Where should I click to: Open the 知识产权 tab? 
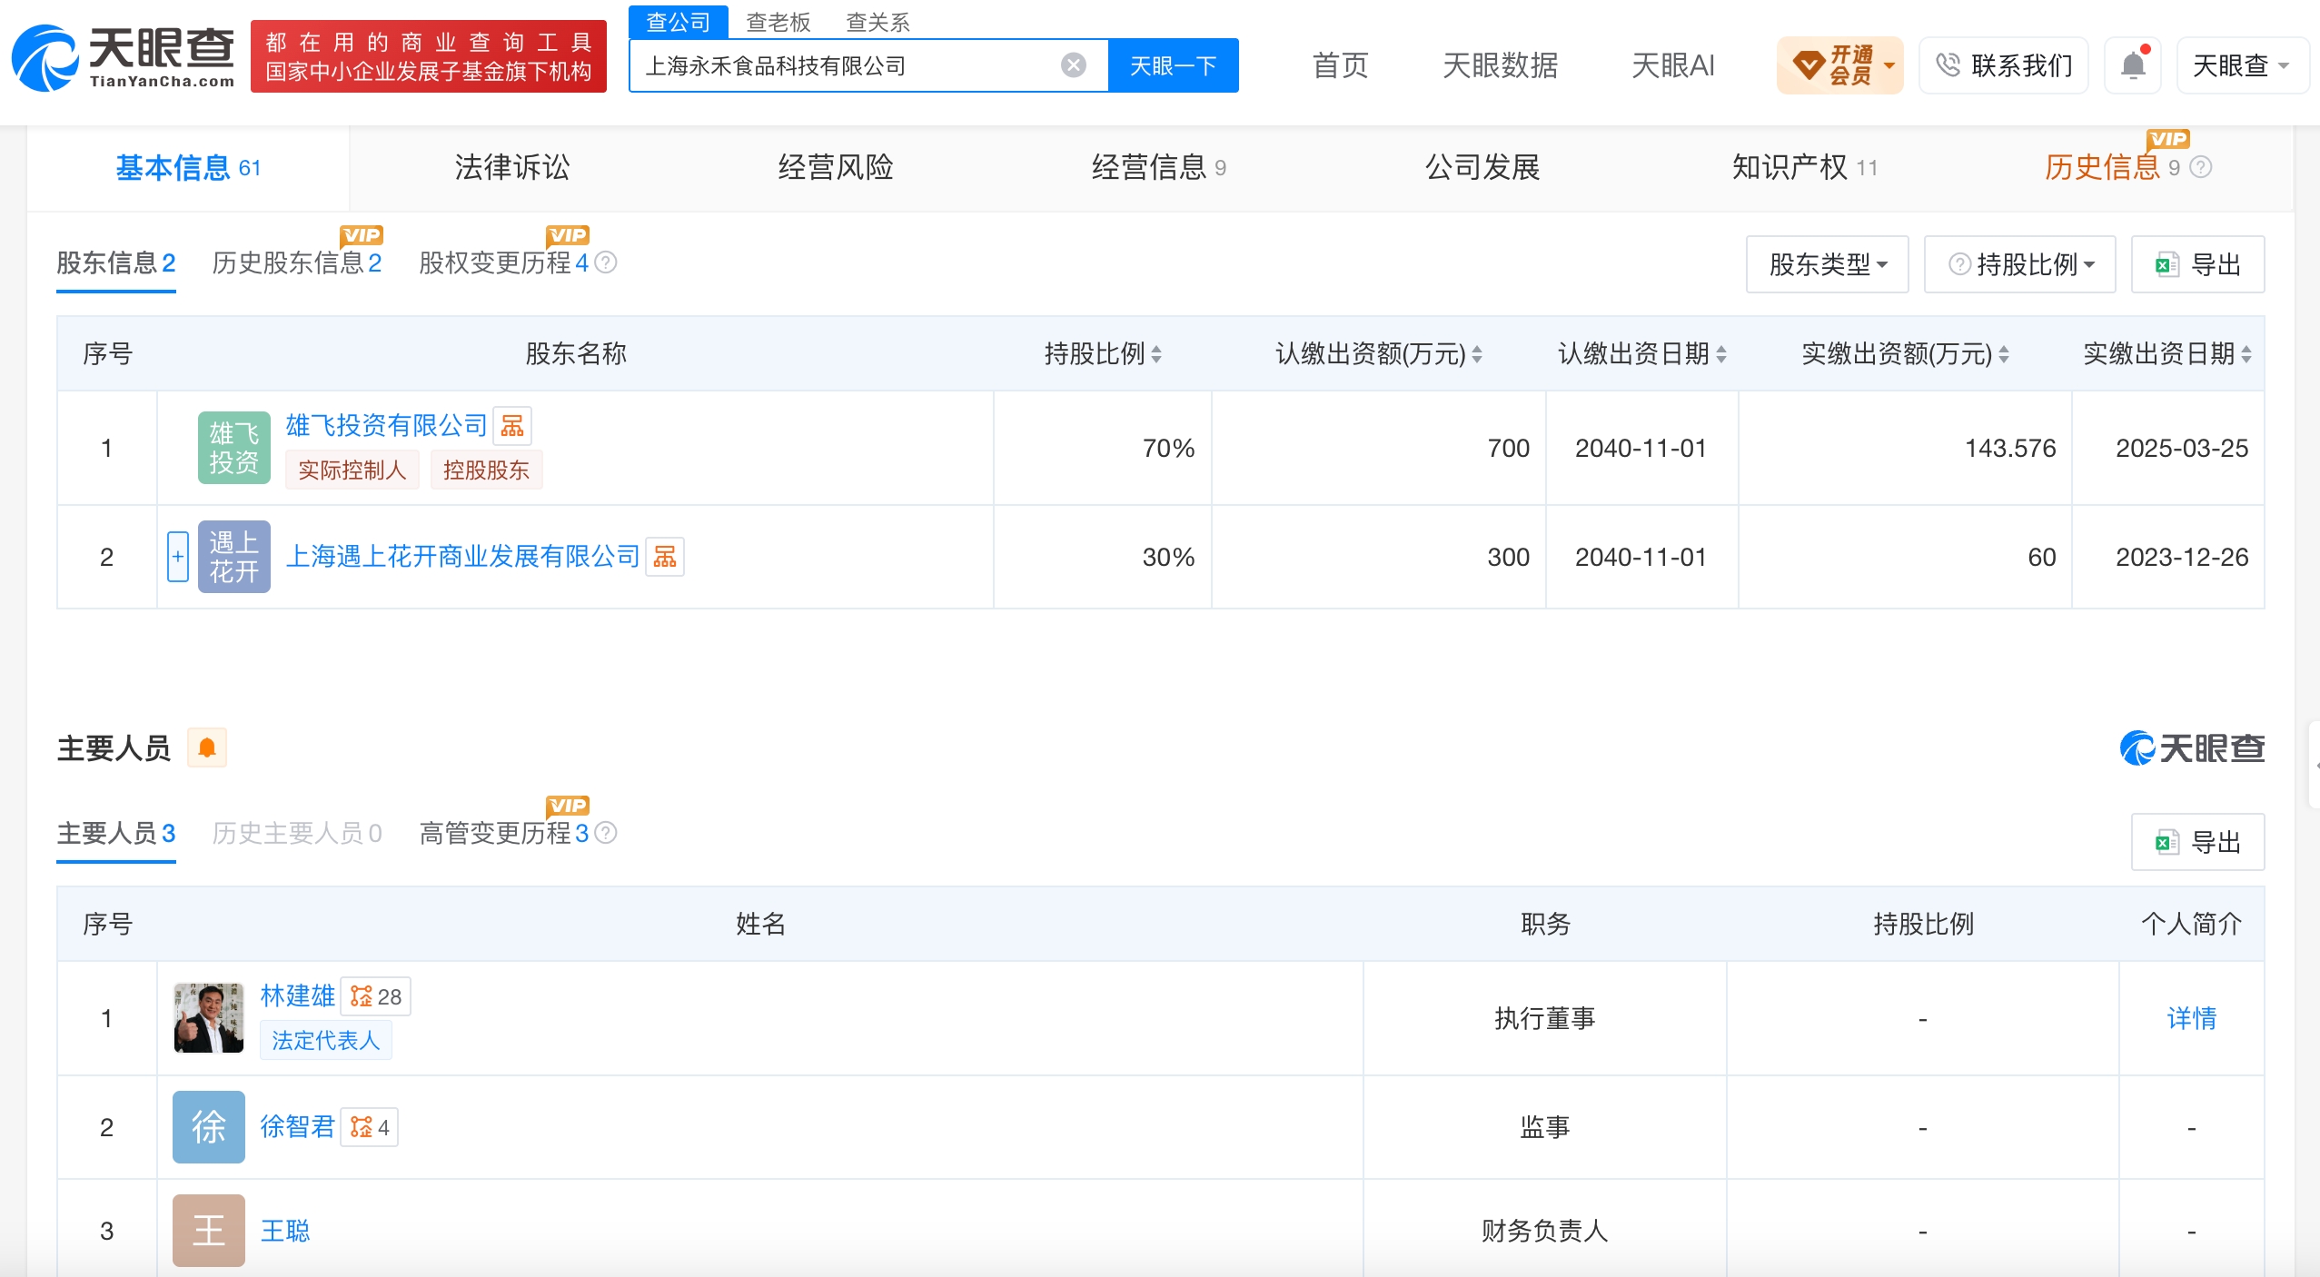[x=1805, y=167]
